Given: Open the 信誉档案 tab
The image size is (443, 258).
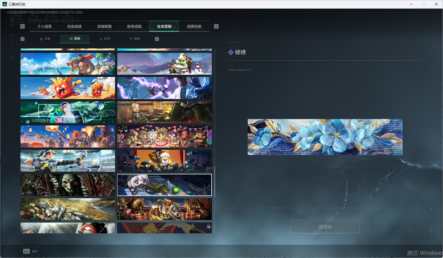Looking at the screenshot, I should tap(194, 27).
